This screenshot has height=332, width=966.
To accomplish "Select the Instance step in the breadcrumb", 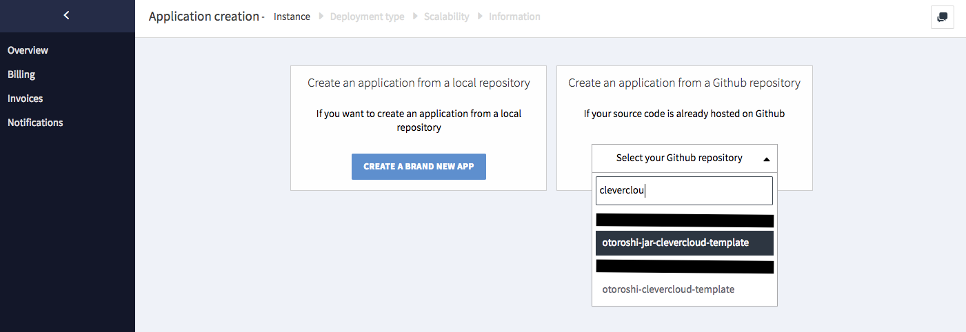I will pos(292,17).
